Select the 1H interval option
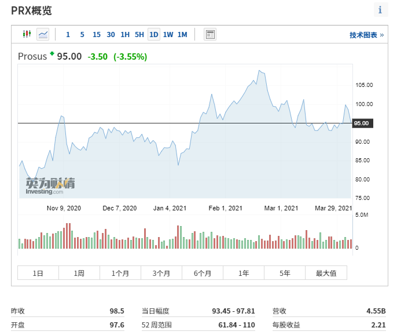Screen dimensions: 397x335 tap(125, 35)
